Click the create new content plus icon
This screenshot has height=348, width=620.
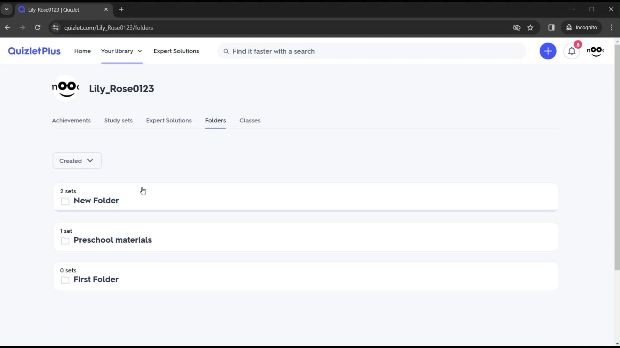tap(548, 51)
